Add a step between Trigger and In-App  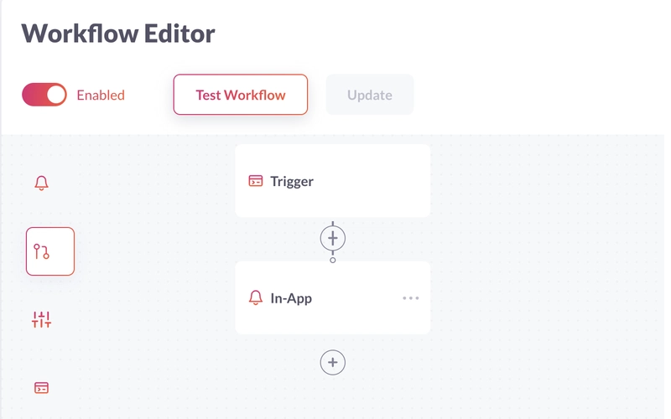click(x=332, y=238)
